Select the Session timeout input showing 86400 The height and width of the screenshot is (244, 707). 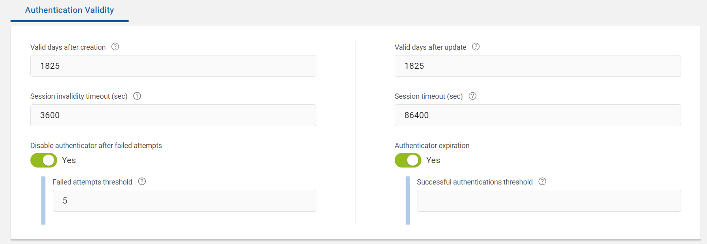537,115
